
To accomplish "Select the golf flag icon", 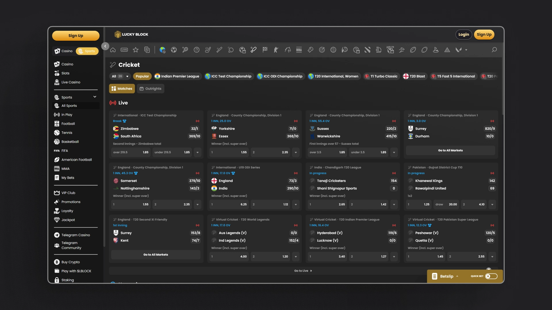I will [436, 50].
